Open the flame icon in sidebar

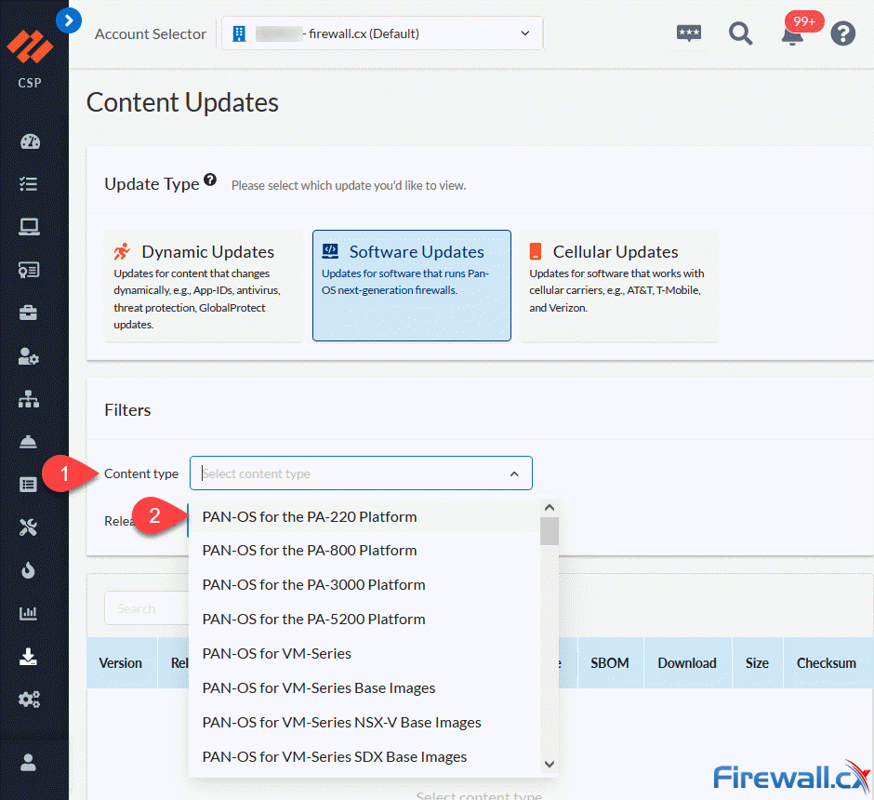coord(29,570)
